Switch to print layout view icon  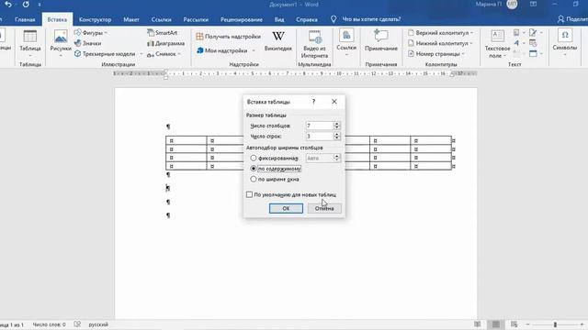496,324
